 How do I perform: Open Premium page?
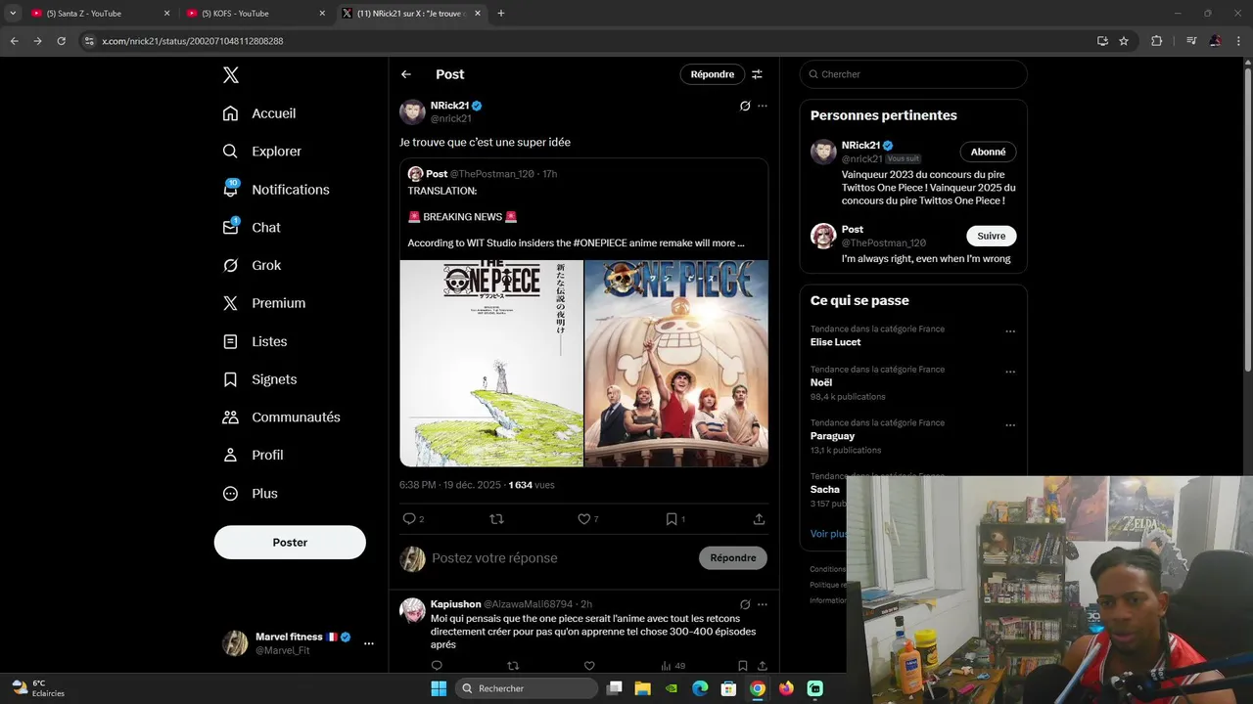[264, 303]
